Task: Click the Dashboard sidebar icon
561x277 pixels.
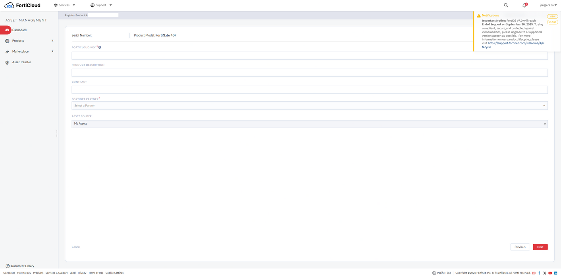Action: [7, 30]
